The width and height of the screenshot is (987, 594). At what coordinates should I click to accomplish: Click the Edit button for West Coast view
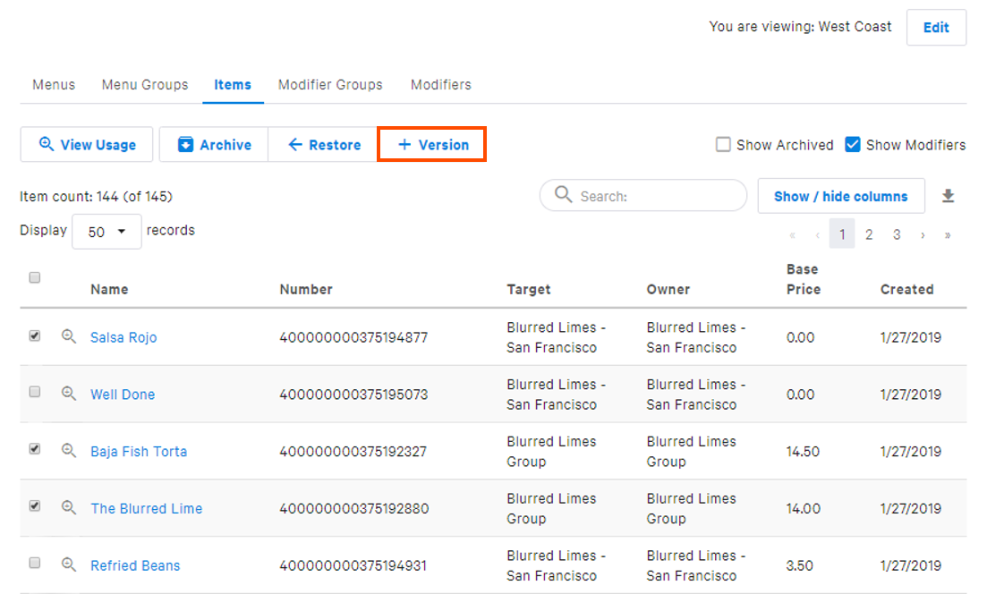936,28
